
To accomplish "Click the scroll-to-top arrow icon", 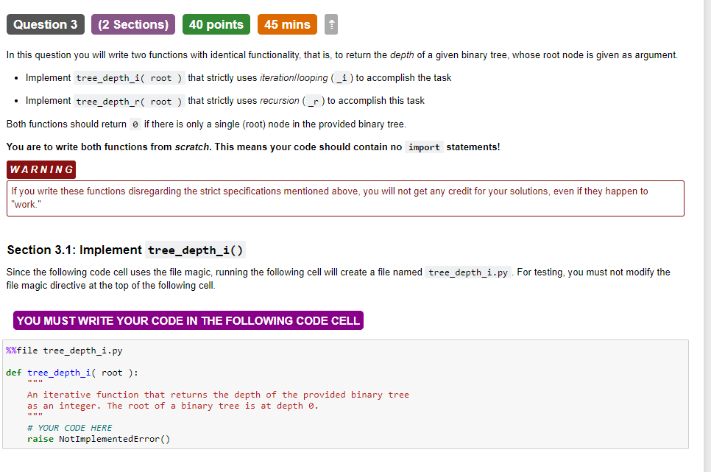I will [x=330, y=24].
